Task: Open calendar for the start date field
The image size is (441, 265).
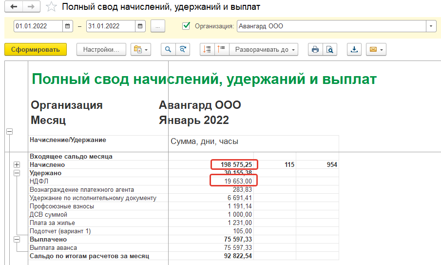Action: [68, 26]
